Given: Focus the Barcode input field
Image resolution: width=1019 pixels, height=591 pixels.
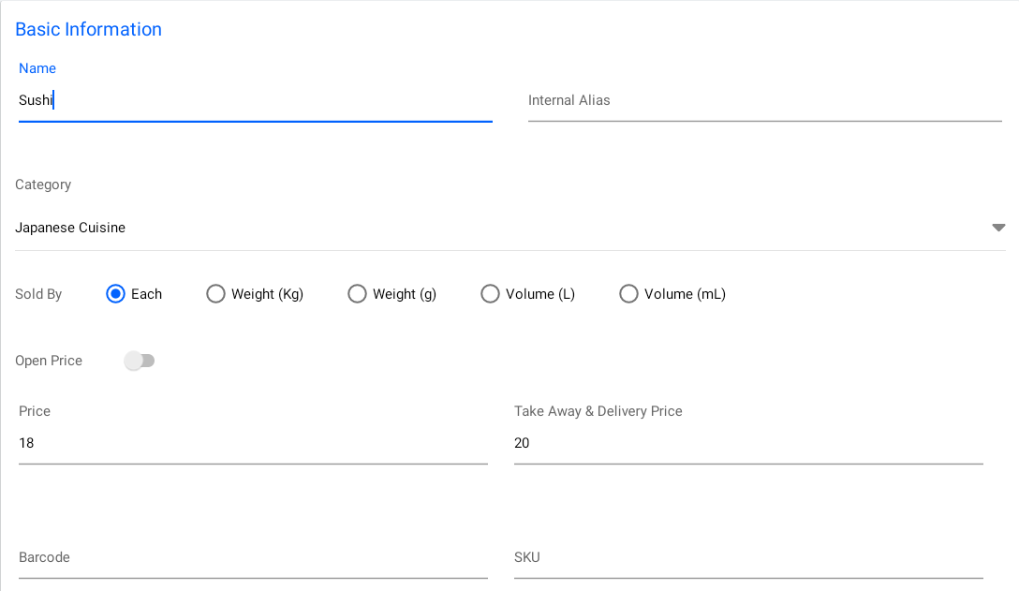Looking at the screenshot, I should [253, 557].
